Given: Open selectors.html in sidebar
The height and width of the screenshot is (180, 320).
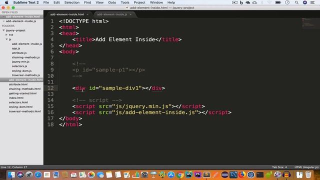Looking at the screenshot, I should 18,102.
